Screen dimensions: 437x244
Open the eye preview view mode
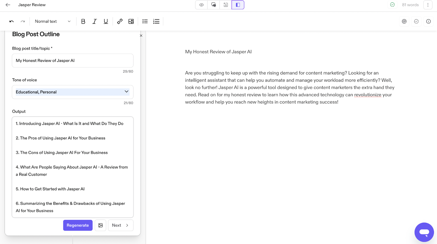pyautogui.click(x=202, y=5)
